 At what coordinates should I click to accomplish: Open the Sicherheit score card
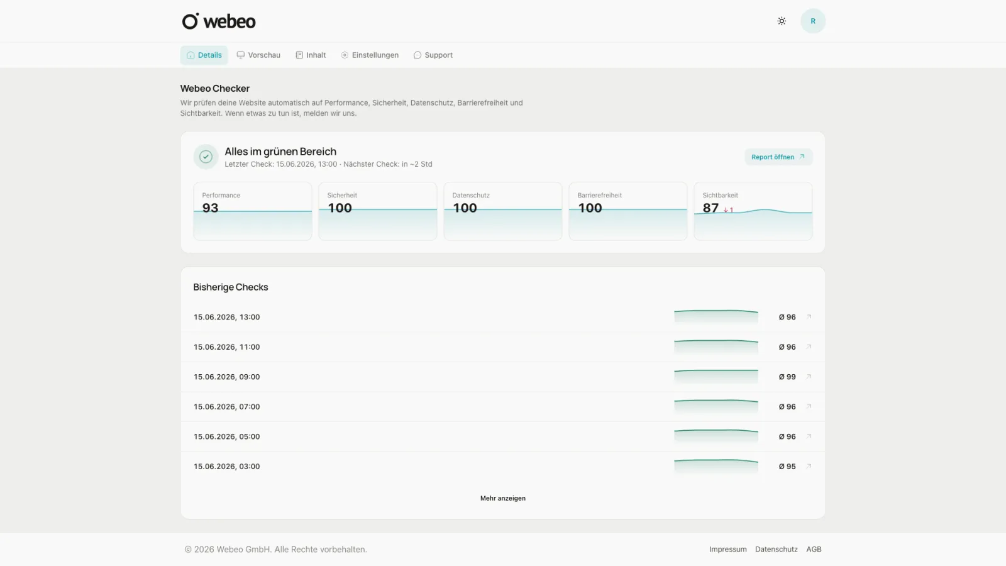[x=378, y=211]
